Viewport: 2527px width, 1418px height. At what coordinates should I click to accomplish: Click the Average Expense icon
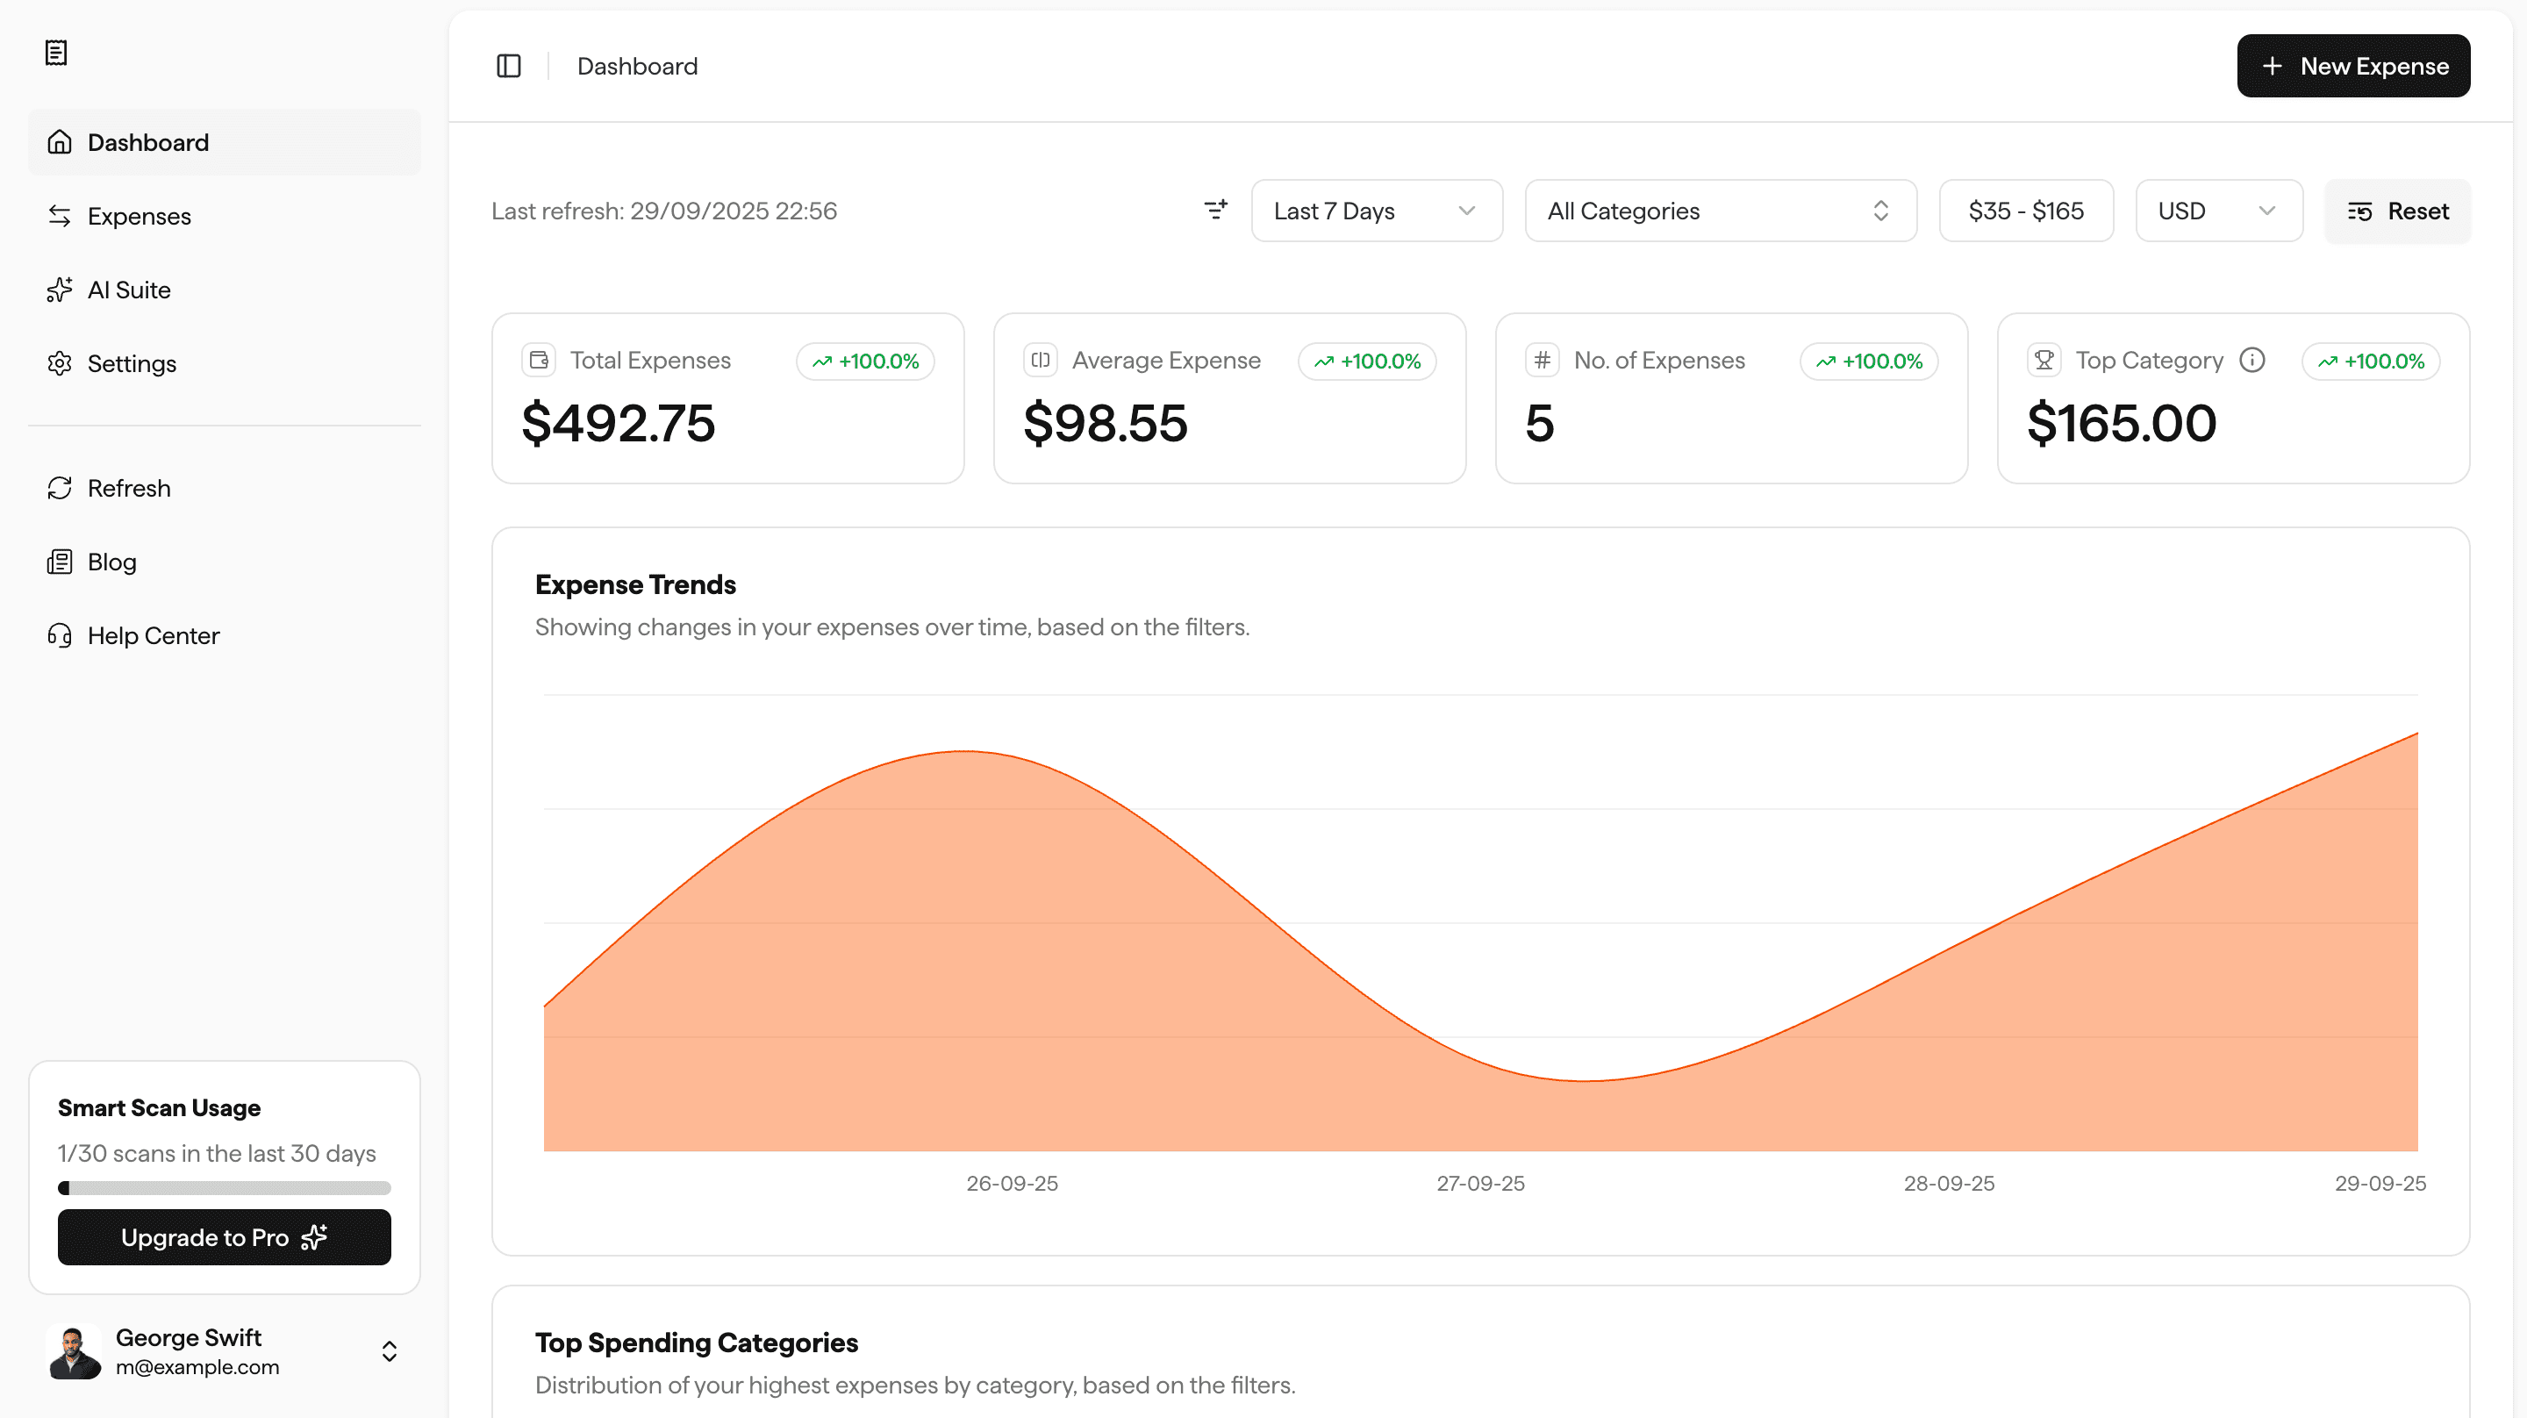[x=1041, y=360]
